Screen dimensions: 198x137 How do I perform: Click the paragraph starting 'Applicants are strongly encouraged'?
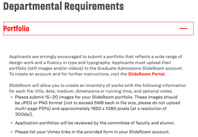[96, 65]
